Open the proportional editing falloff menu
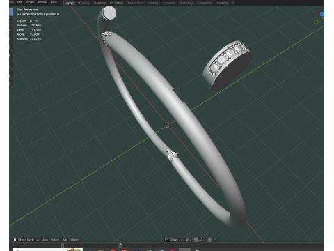This screenshot has height=251, width=334. point(216,240)
